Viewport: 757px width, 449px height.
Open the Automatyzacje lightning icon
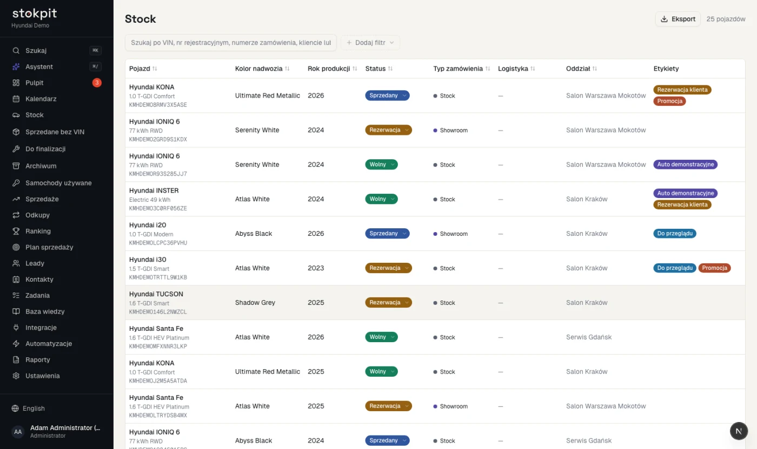(x=16, y=344)
